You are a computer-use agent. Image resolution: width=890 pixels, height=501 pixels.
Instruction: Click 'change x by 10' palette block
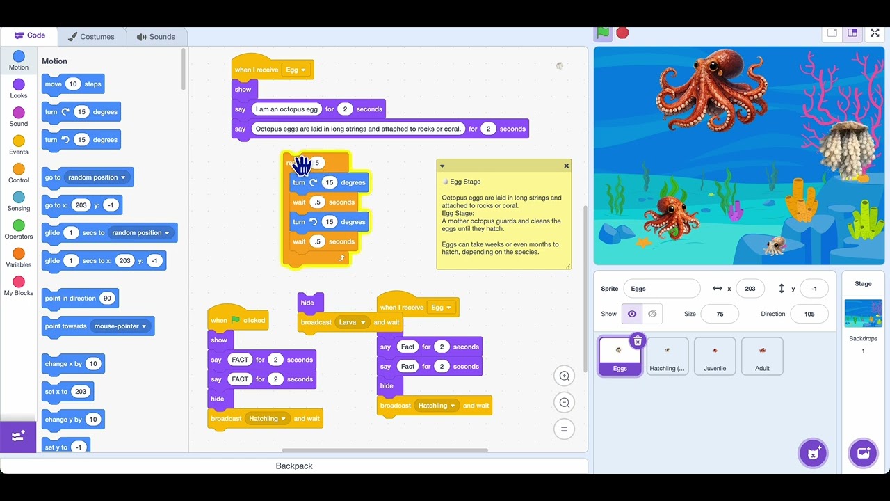73,364
